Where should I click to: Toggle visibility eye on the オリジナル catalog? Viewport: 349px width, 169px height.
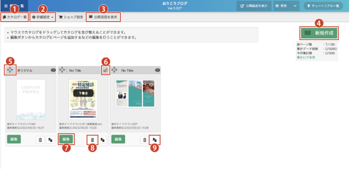coord(53,70)
